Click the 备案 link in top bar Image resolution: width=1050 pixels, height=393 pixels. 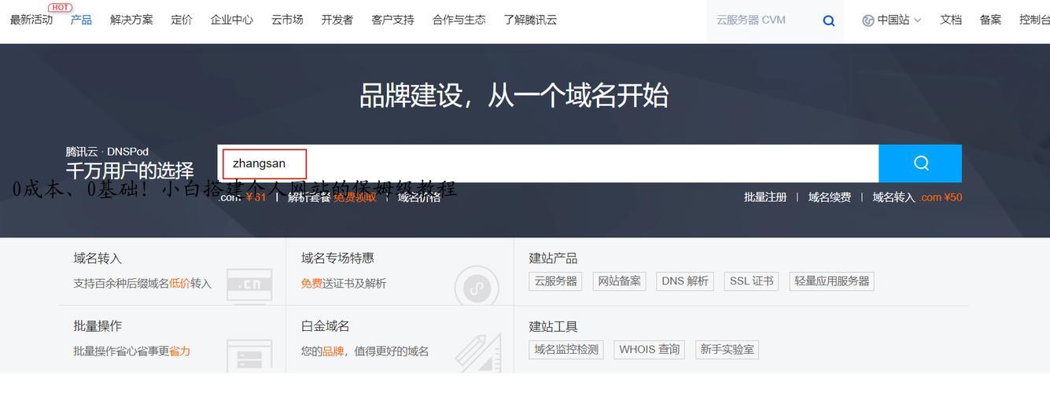pos(991,20)
